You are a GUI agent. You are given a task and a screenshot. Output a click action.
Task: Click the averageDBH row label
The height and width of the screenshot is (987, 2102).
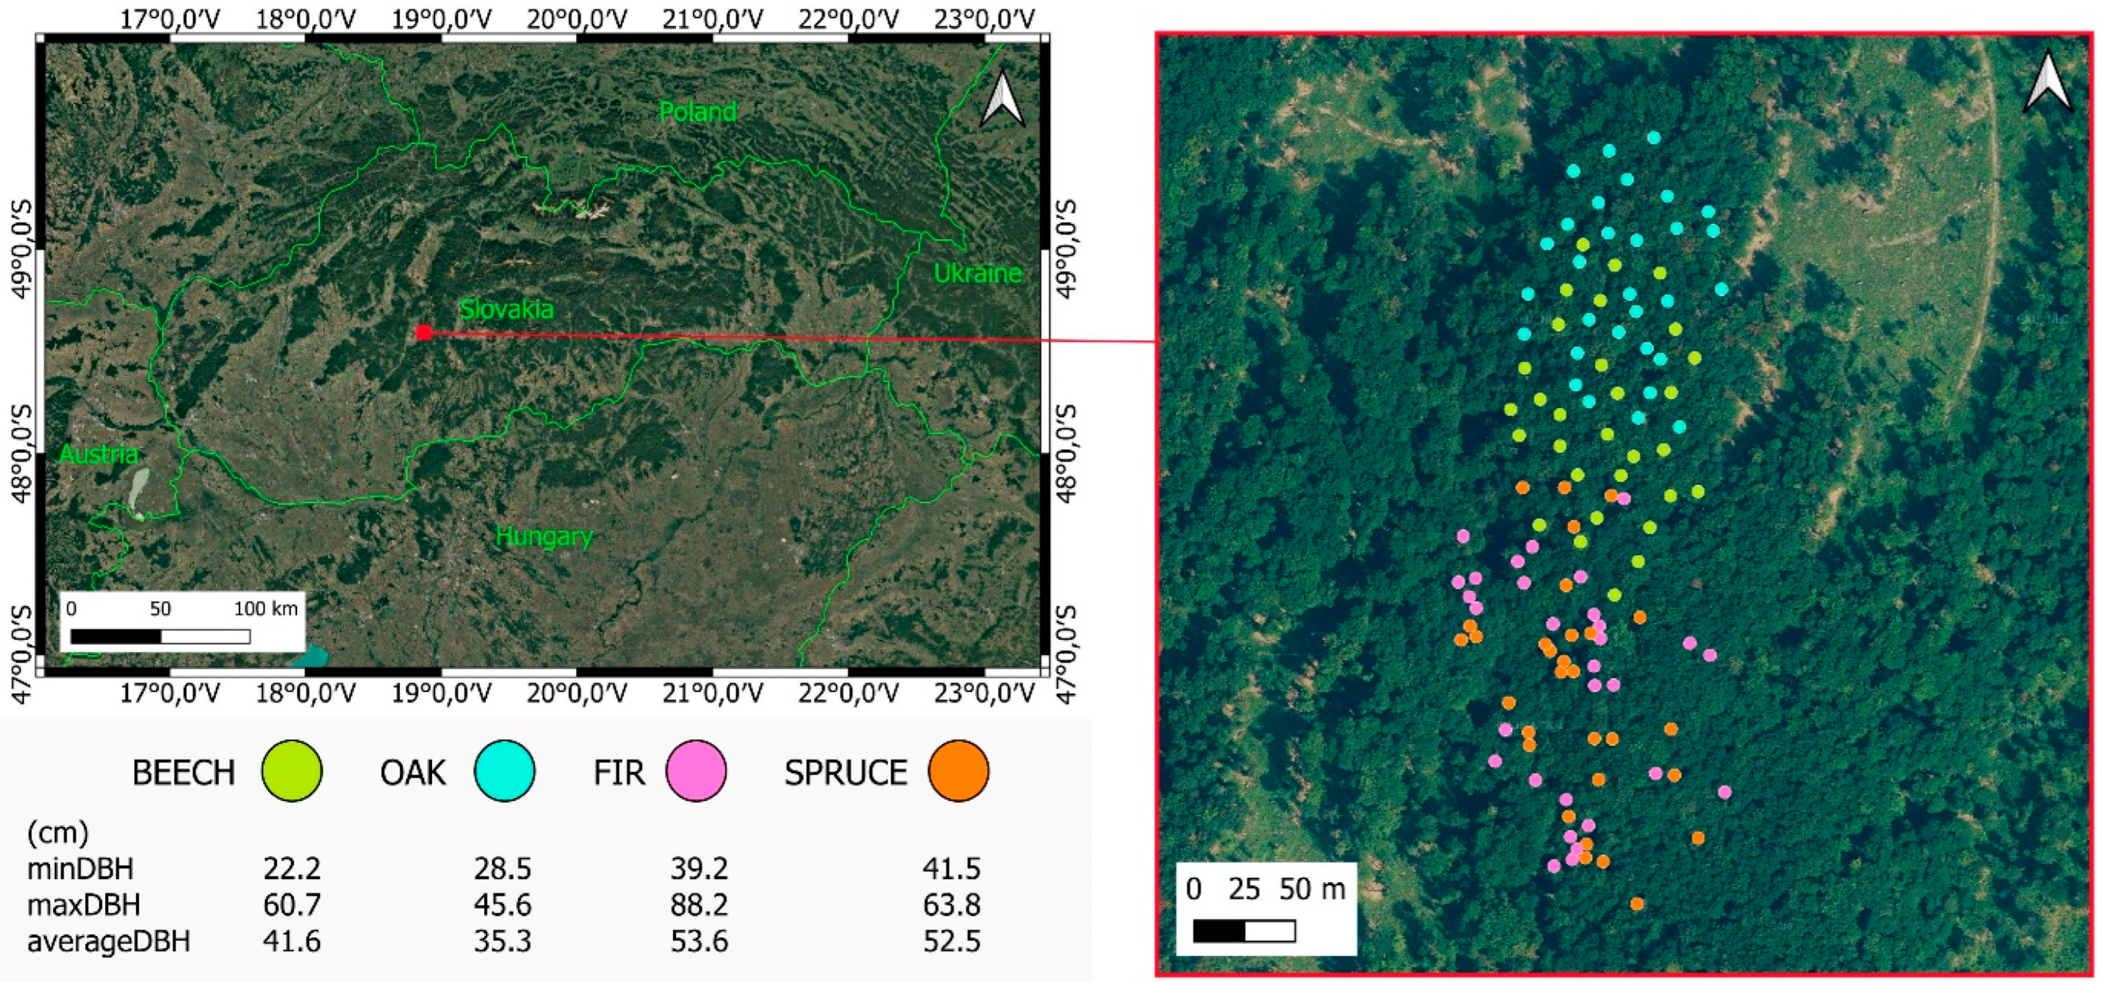tap(109, 942)
